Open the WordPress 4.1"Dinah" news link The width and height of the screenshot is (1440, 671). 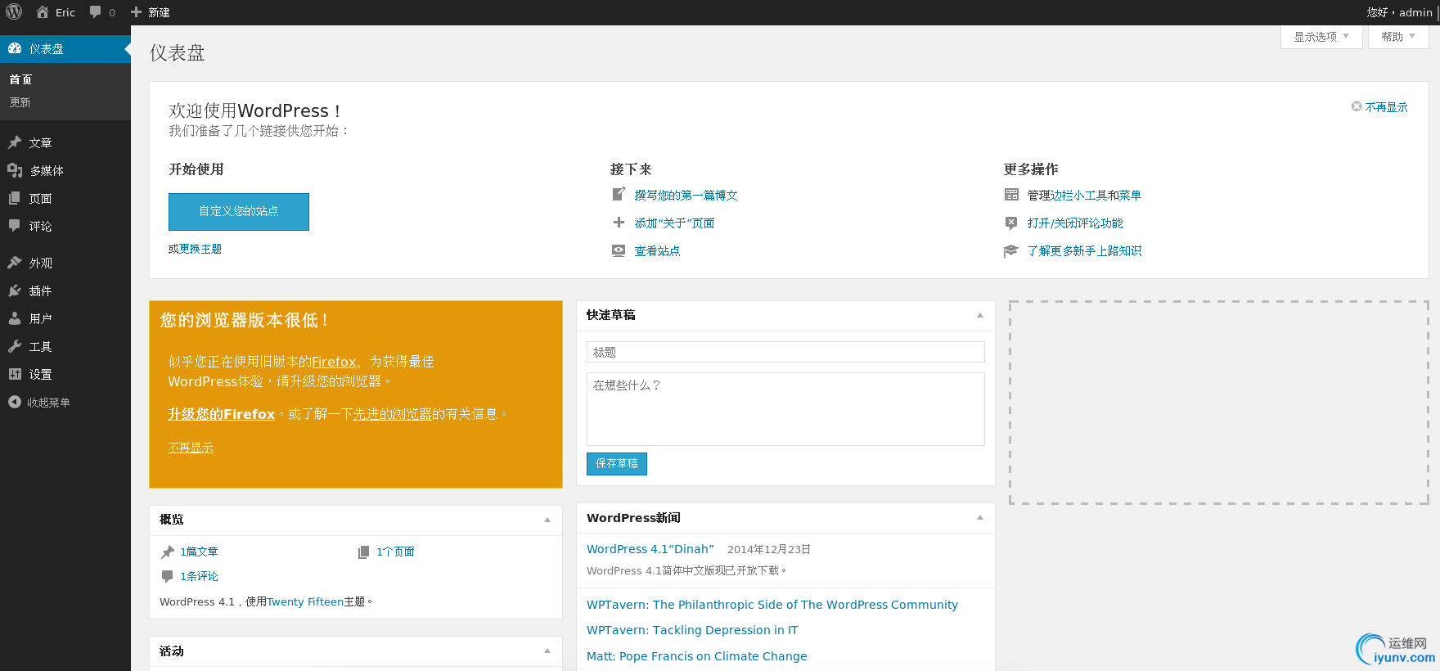pos(650,549)
